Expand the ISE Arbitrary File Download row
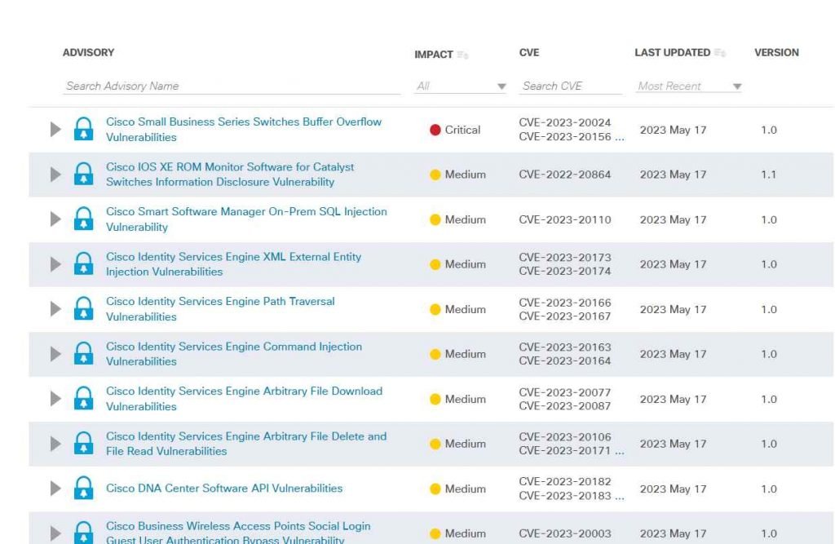Screen dimensions: 835x544 [x=55, y=399]
